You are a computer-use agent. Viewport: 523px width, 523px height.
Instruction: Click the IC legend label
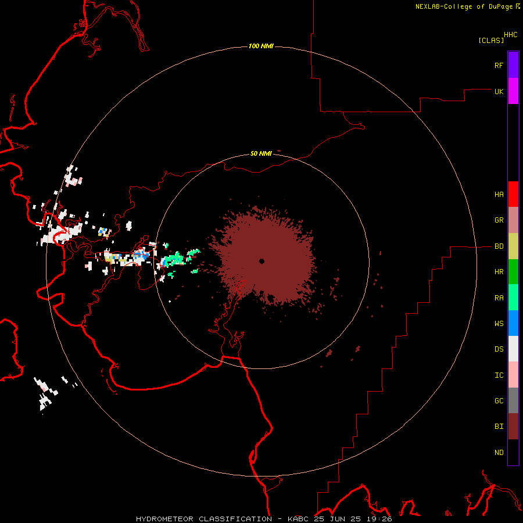tap(499, 375)
